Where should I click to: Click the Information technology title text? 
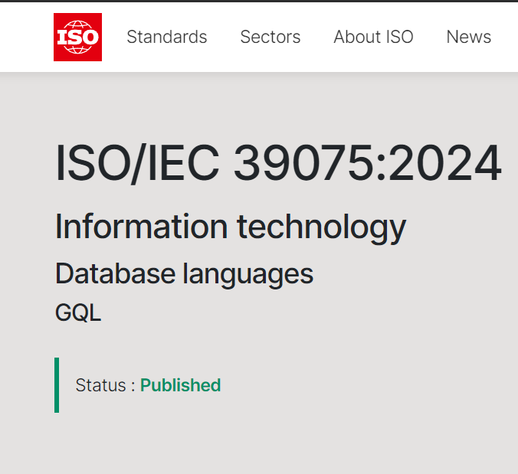pyautogui.click(x=231, y=227)
